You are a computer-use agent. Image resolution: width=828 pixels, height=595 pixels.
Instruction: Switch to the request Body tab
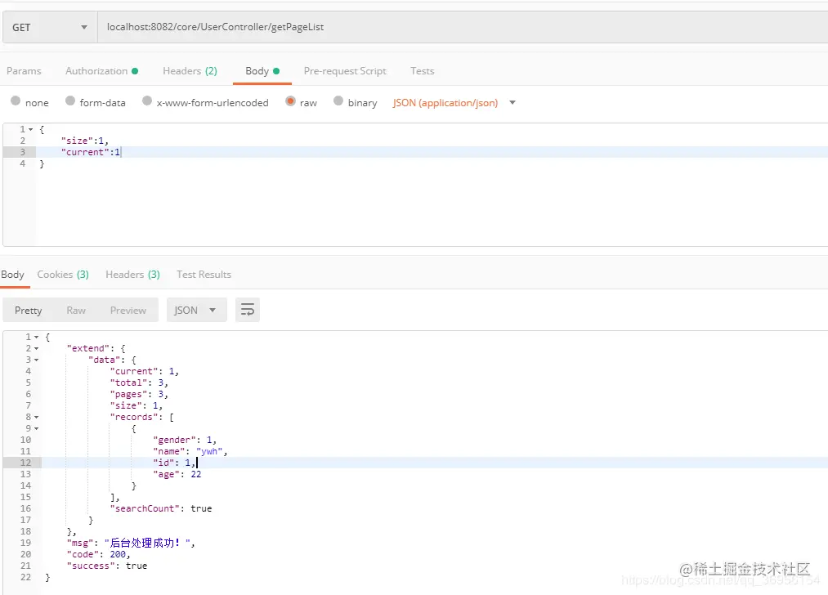(x=262, y=71)
